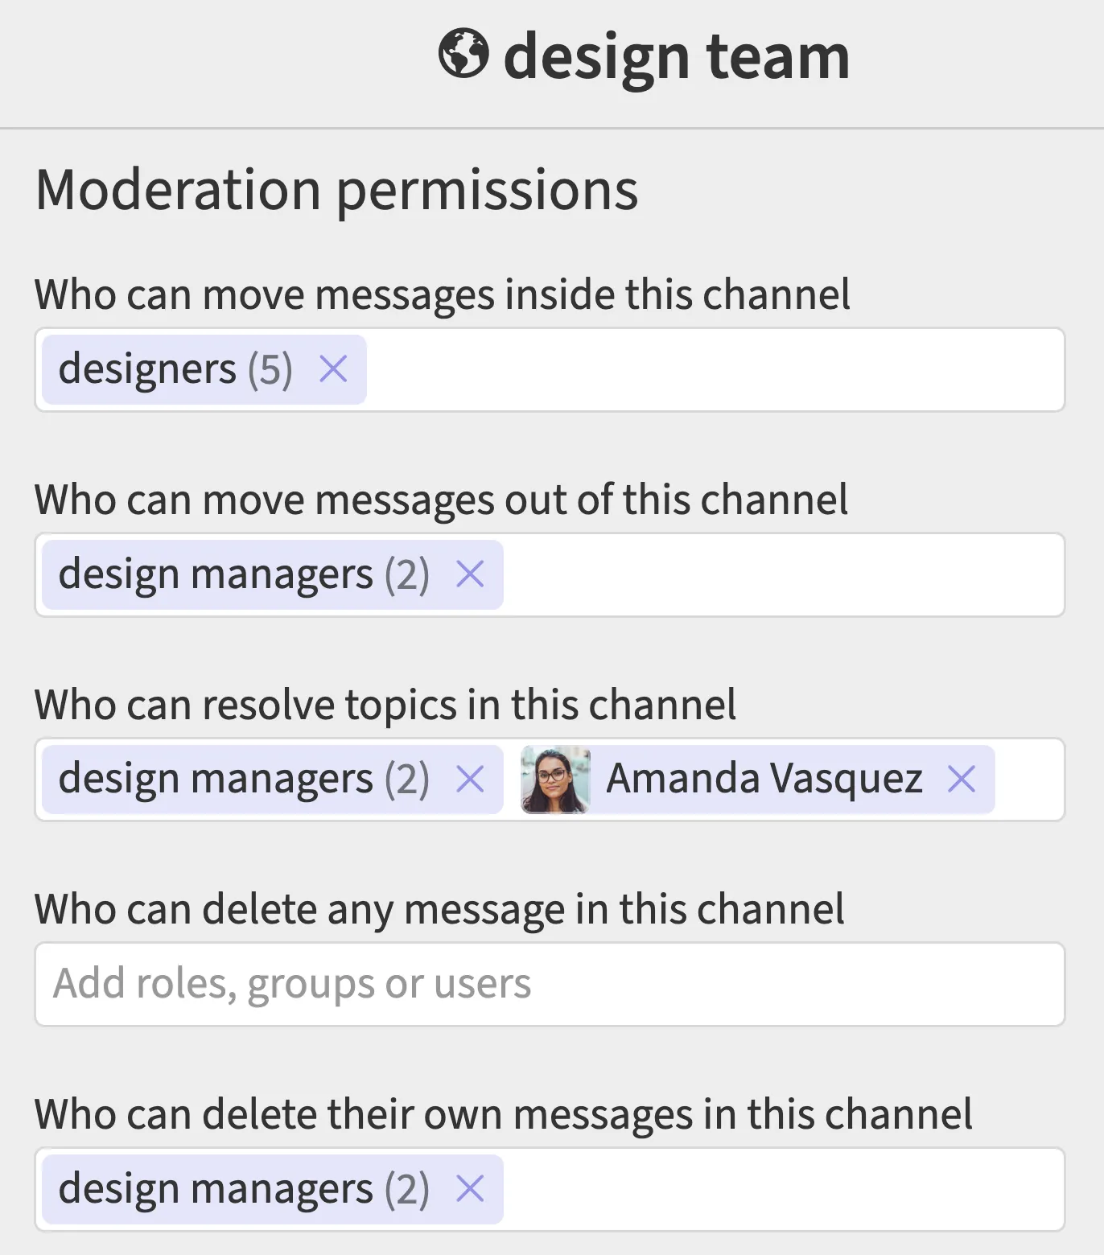Click empty space right of Amanda Vasquez pill
This screenshot has width=1104, height=1255.
point(1029,779)
